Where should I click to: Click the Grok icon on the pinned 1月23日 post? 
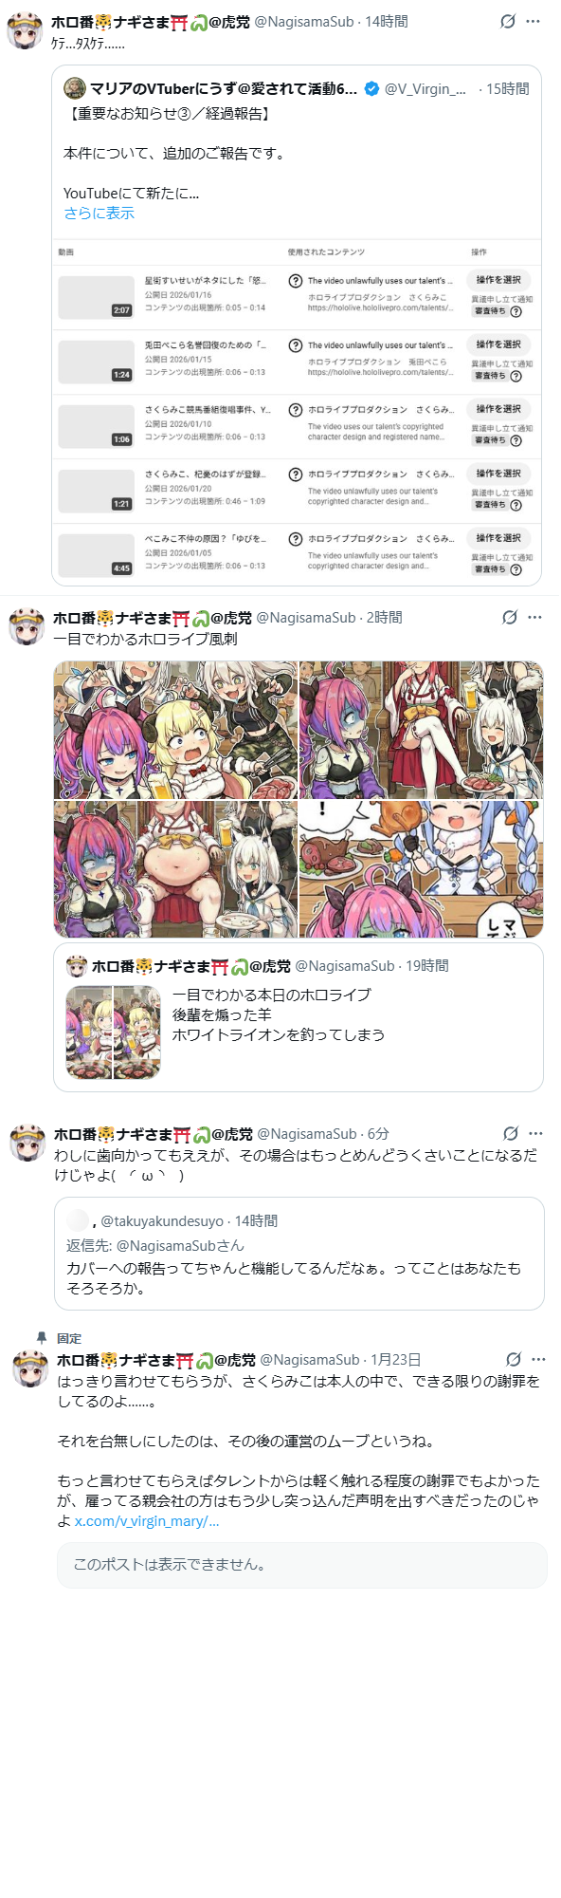(x=514, y=1359)
